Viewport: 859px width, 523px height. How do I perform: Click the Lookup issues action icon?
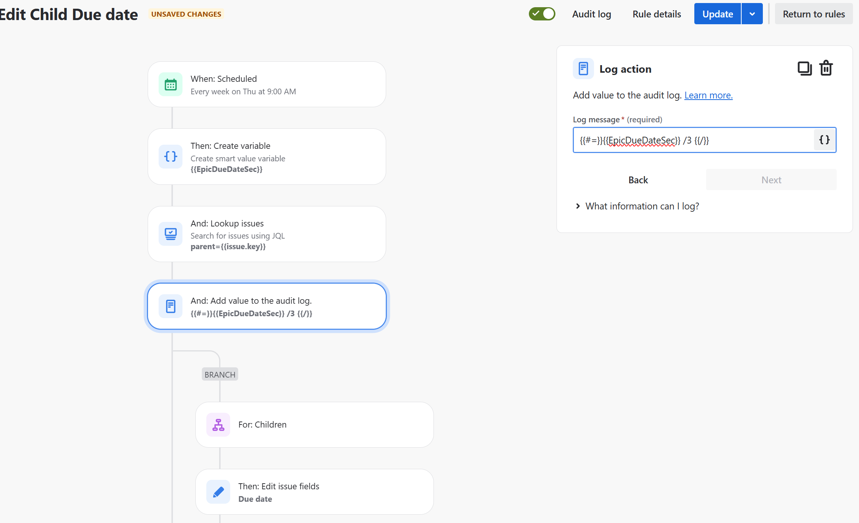click(x=170, y=234)
